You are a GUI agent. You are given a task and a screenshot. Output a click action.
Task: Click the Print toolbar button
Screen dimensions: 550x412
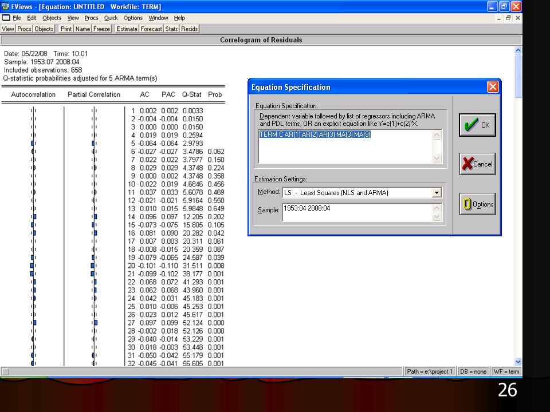[66, 29]
